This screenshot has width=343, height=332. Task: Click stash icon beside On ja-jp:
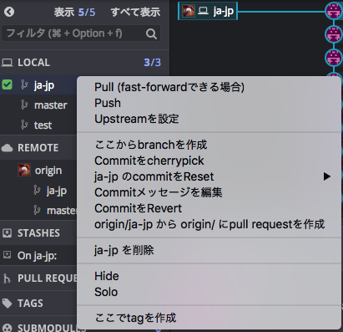(7, 254)
